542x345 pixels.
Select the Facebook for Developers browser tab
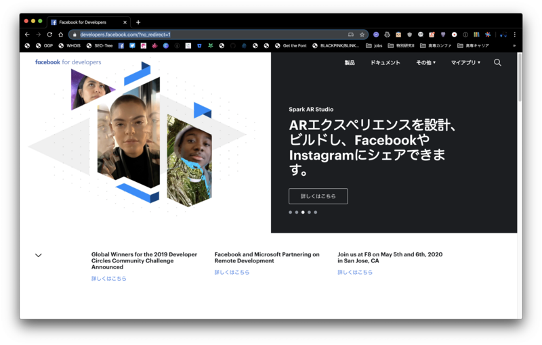coord(89,22)
